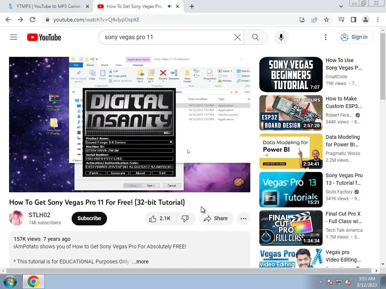386x289 pixels.
Task: Click the horizontal page scrollbar
Action: click(x=188, y=271)
